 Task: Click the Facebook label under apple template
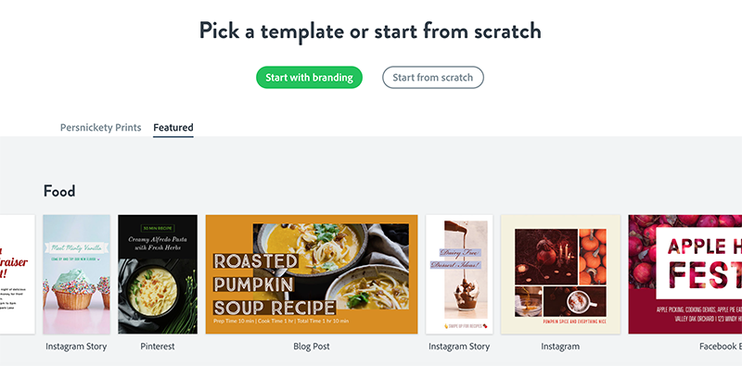click(x=721, y=347)
